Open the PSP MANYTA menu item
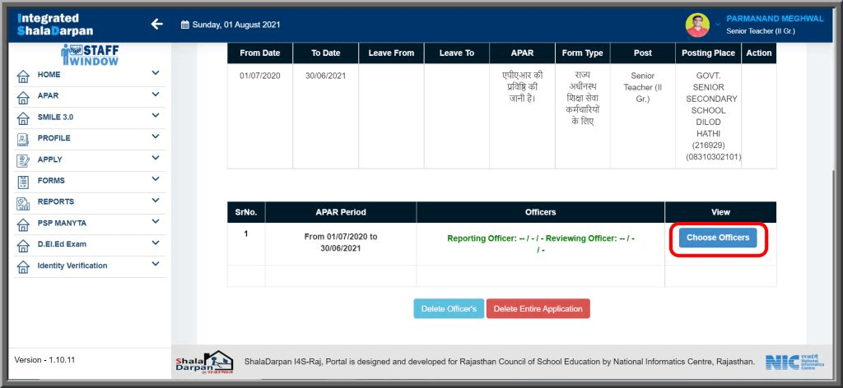843x388 pixels. (62, 223)
